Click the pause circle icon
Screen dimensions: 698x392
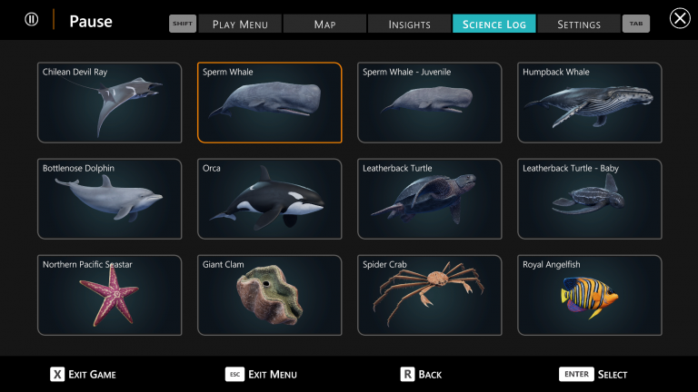tap(31, 20)
